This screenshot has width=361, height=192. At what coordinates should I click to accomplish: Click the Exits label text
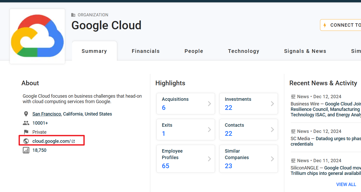[x=167, y=125]
